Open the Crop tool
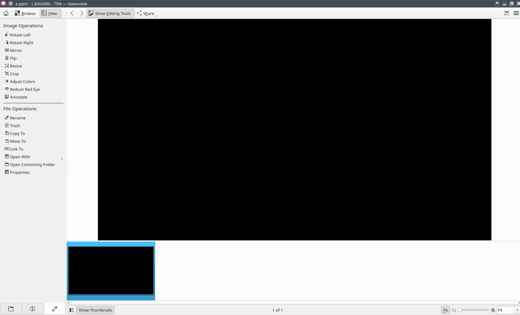This screenshot has width=520, height=315. pos(14,74)
